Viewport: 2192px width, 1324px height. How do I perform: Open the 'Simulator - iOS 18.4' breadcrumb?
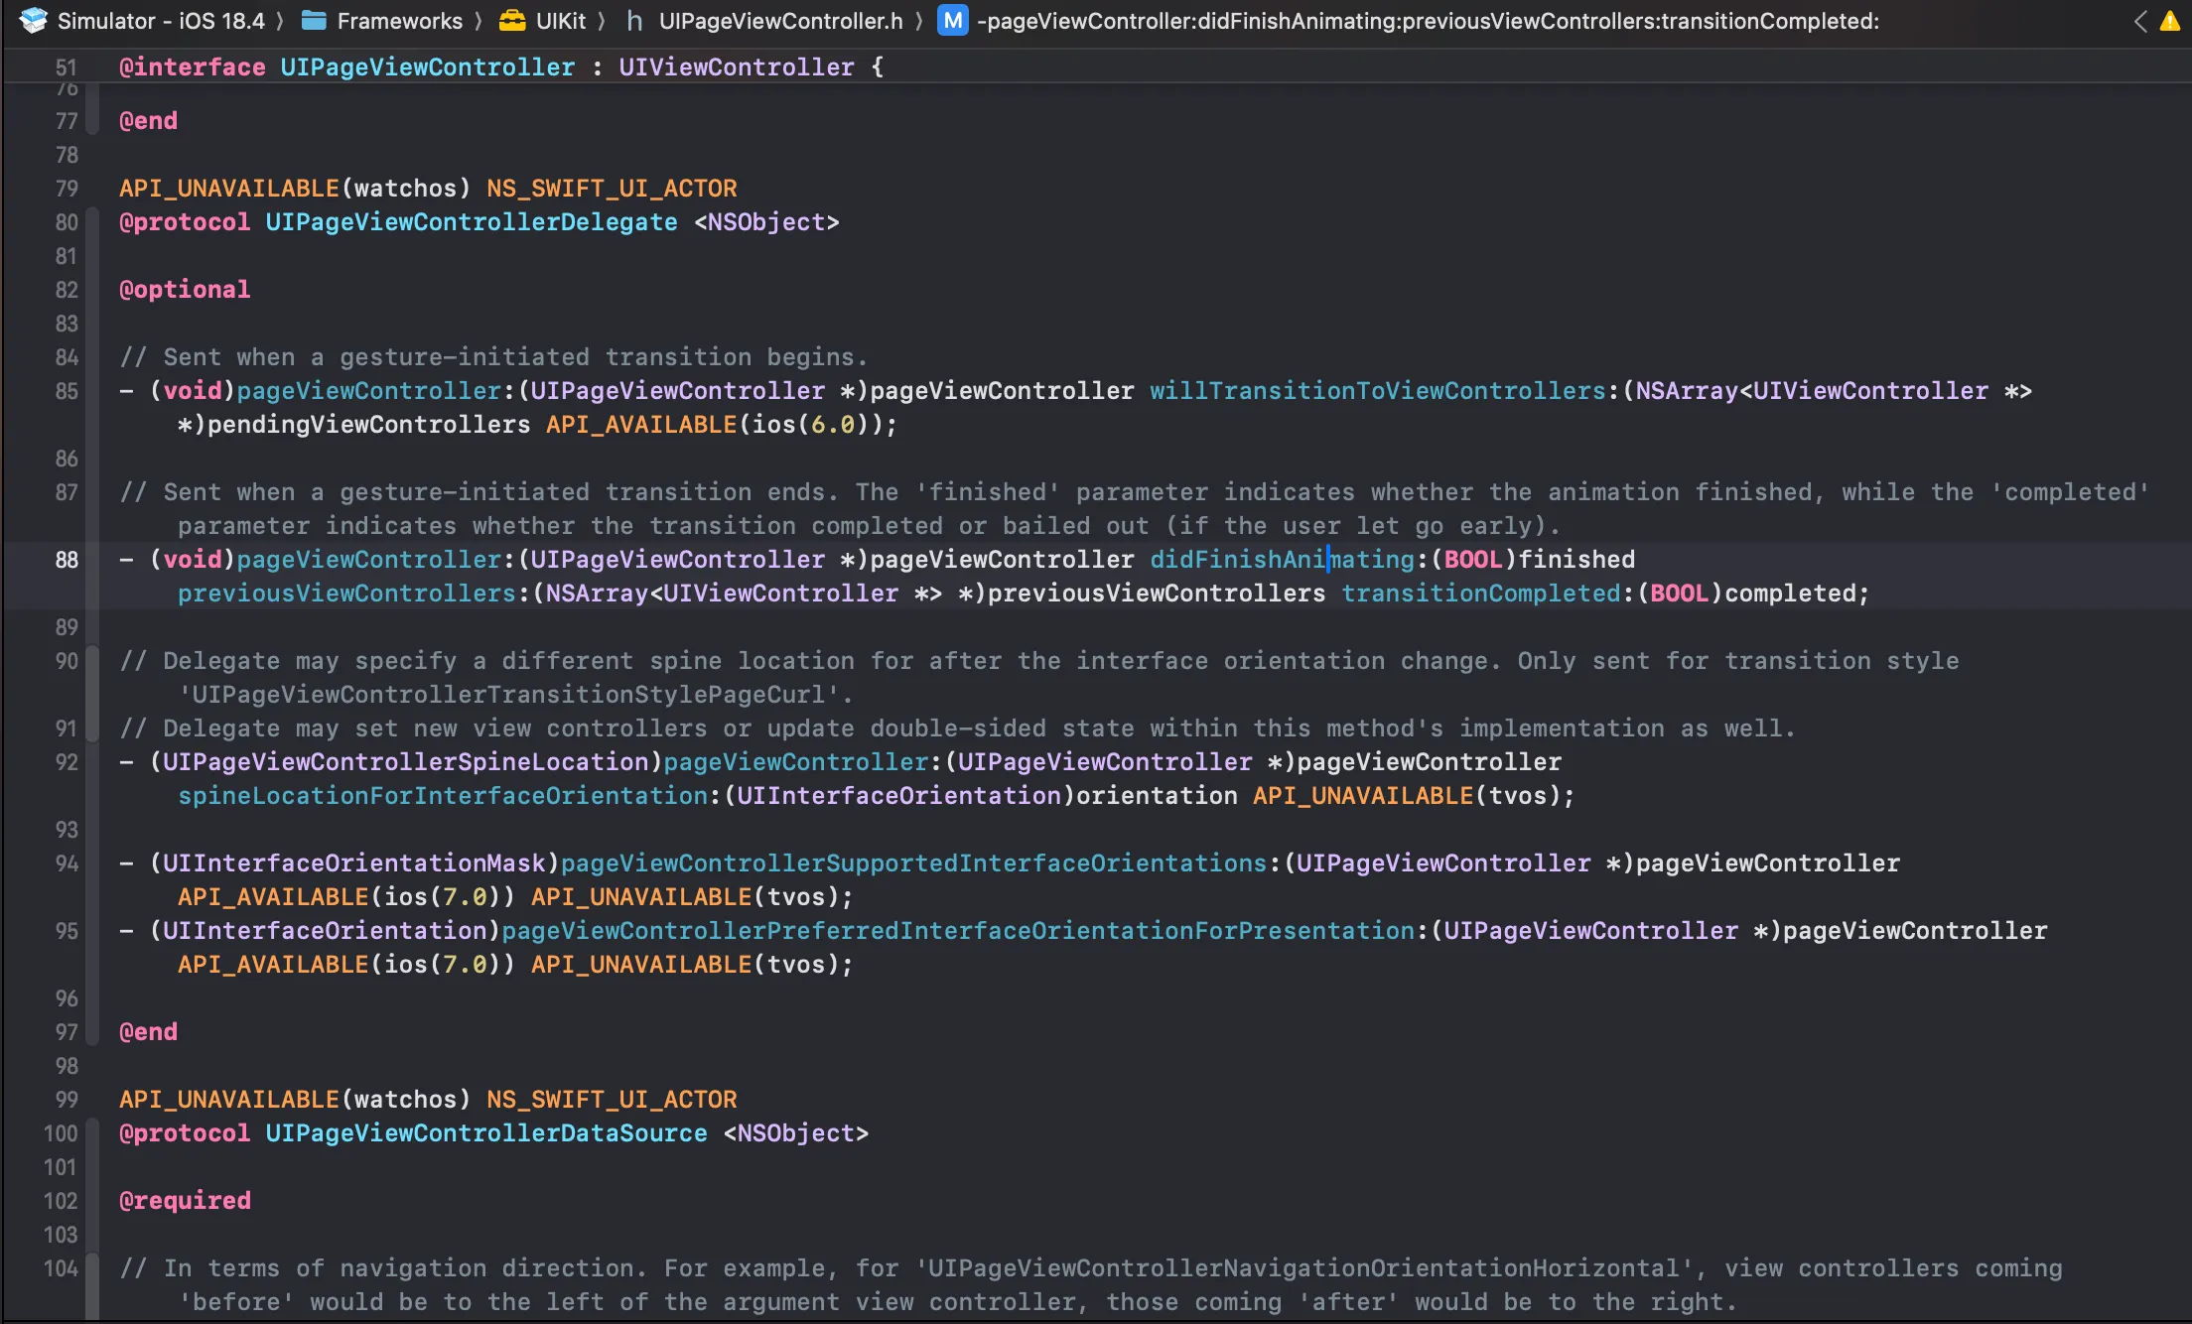[x=161, y=21]
